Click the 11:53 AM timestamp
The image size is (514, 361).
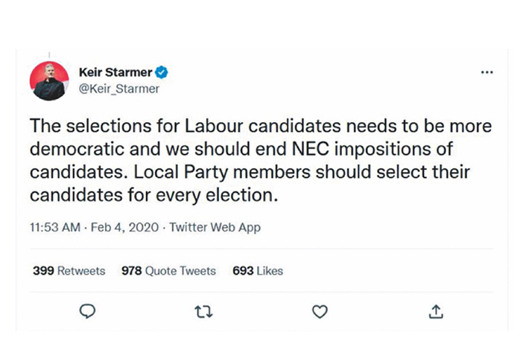[x=54, y=227]
